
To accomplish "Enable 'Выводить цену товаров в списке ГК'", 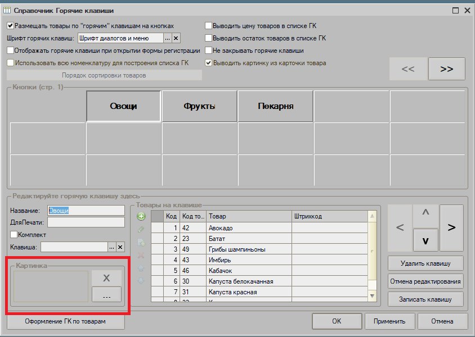I will 208,26.
